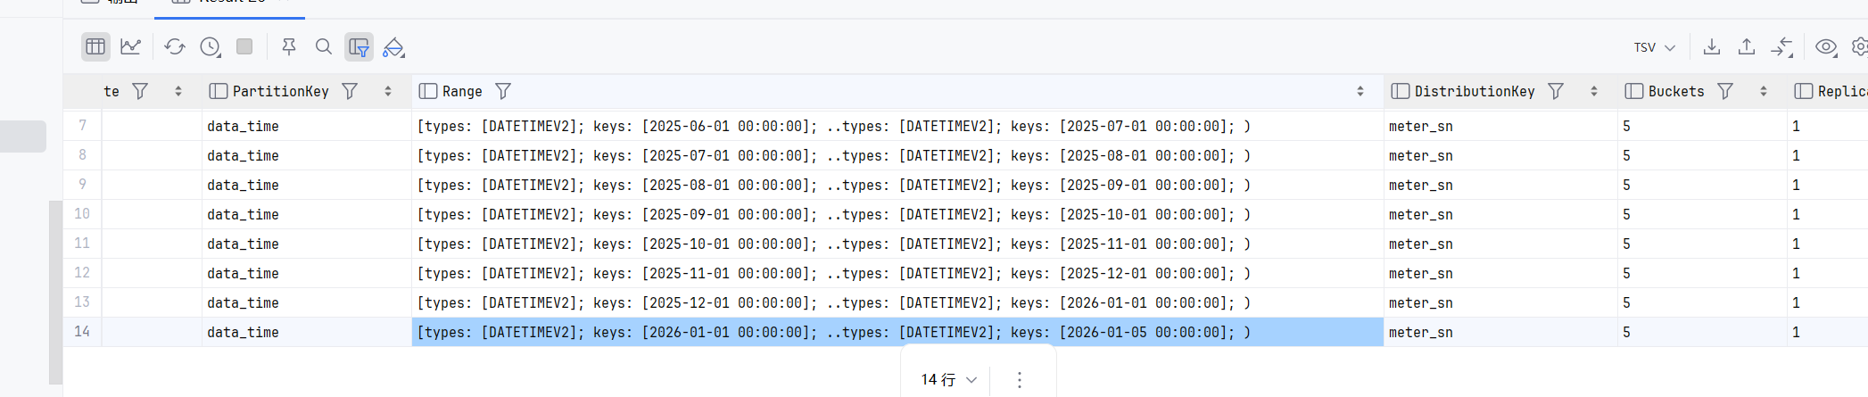Download the data with the export icon

1712,46
